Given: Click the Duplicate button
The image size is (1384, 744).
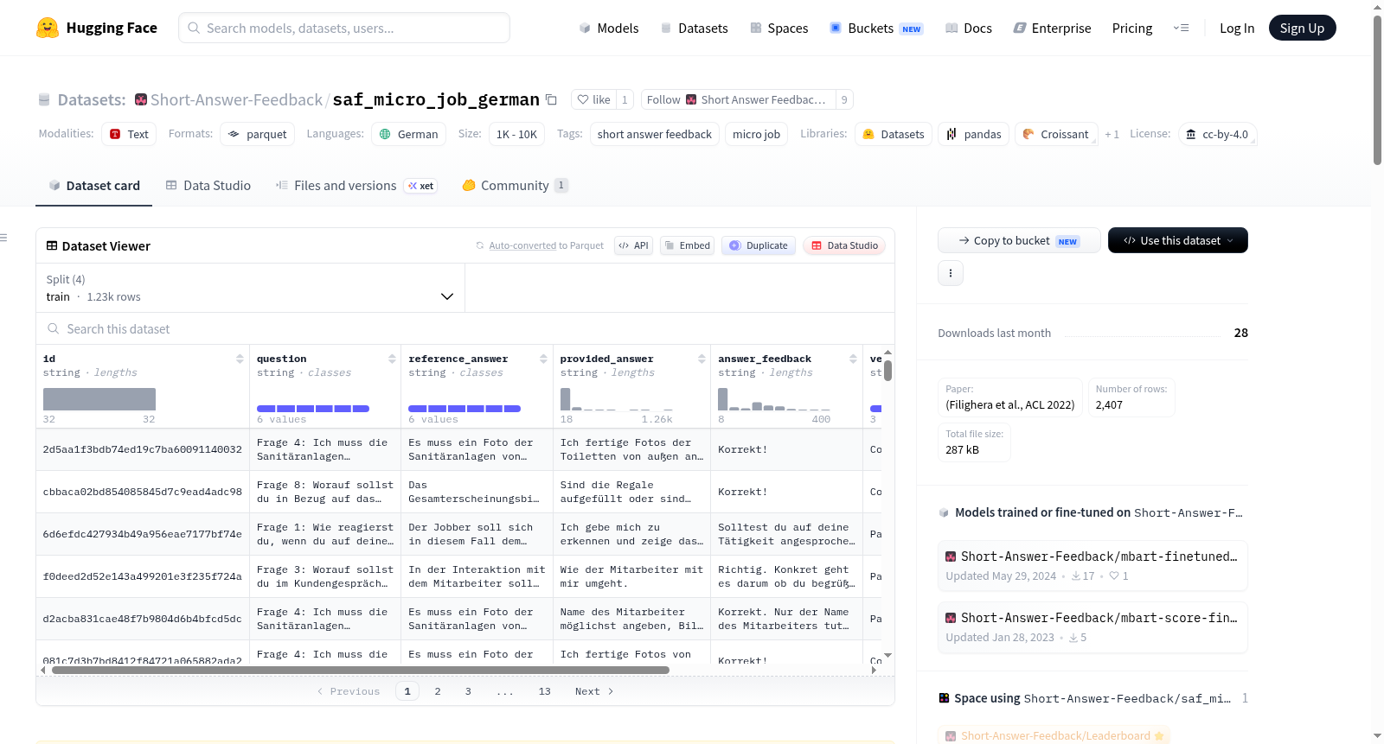Looking at the screenshot, I should pos(759,245).
